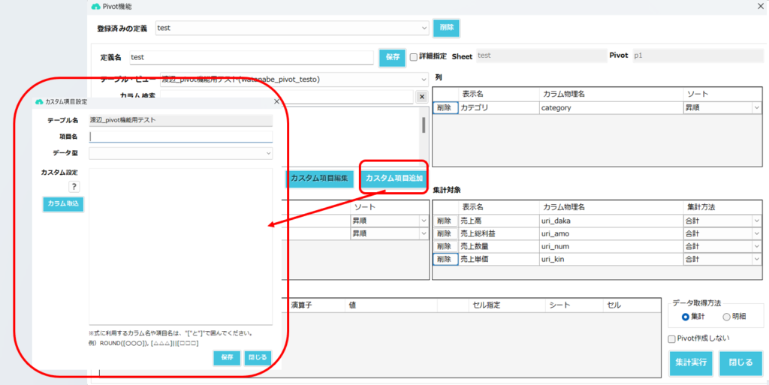Toggle the 詳細指定 checkbox
Viewport: 769px width, 385px height.
[x=414, y=57]
